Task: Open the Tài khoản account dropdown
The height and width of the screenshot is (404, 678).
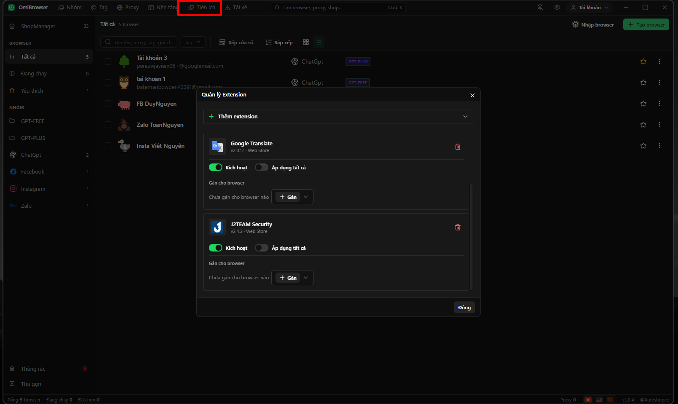Action: [x=589, y=8]
